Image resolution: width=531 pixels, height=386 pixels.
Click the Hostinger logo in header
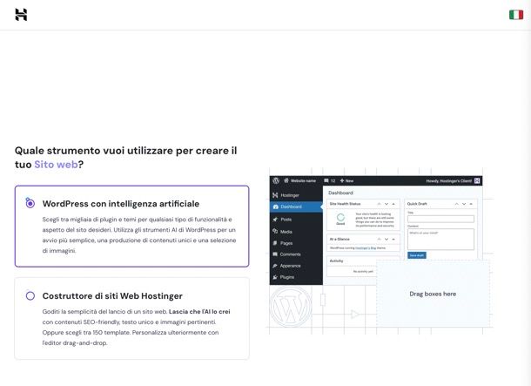(21, 15)
